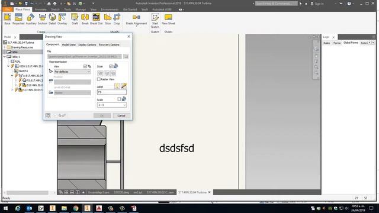Image resolution: width=379 pixels, height=213 pixels.
Task: Click the Open folder icon in quick access toolbar
Action: coord(20,4)
